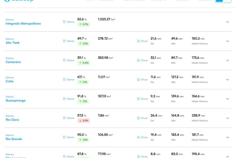Image resolution: width=235 pixels, height=158 pixels.
Task: Click the Chuva rain cloud icon for Cotia
Action: (x=138, y=80)
